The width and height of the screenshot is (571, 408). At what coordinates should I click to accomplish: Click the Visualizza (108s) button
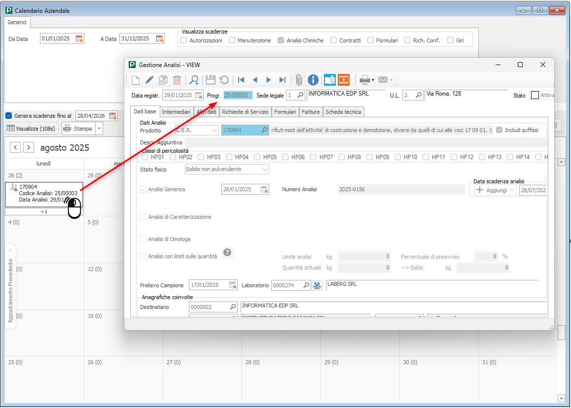tap(32, 129)
